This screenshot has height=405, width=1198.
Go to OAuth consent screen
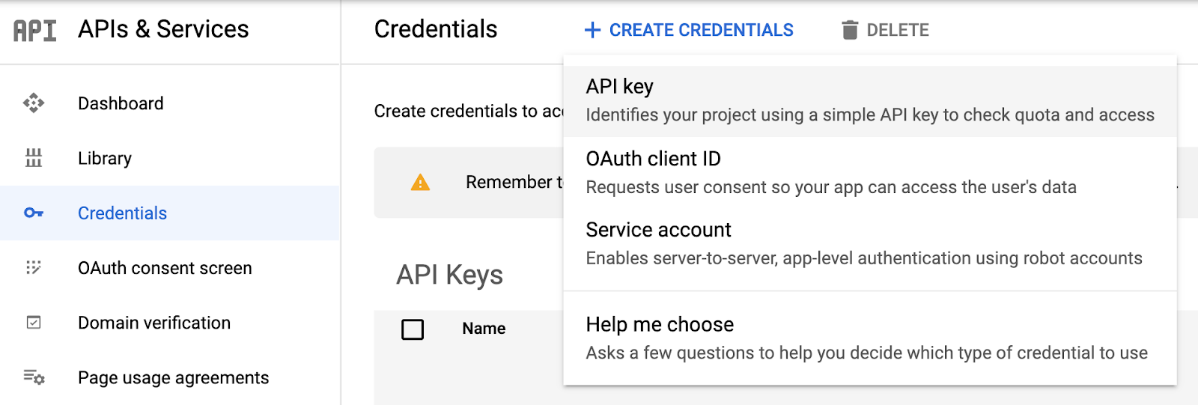[165, 268]
